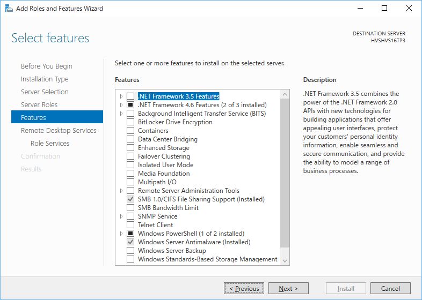Viewport: 422px width, 300px height.
Task: Select Multipath I/O label
Action: point(157,182)
